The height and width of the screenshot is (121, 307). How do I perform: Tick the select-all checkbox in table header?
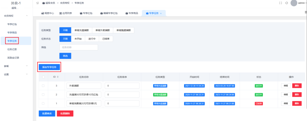43,77
